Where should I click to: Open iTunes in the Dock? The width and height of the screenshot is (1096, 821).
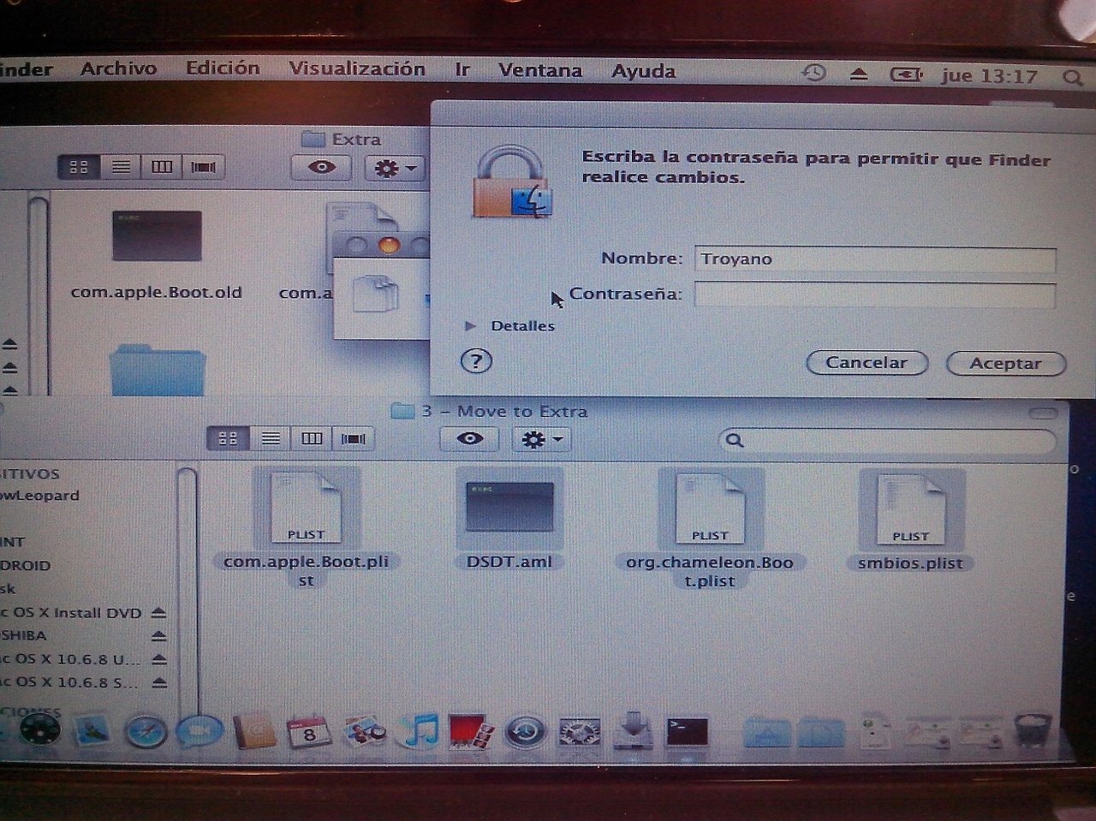pyautogui.click(x=421, y=732)
